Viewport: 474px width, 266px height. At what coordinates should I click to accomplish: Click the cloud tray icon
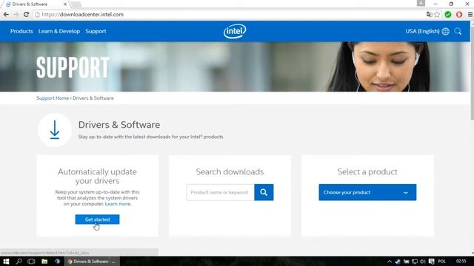(407, 262)
